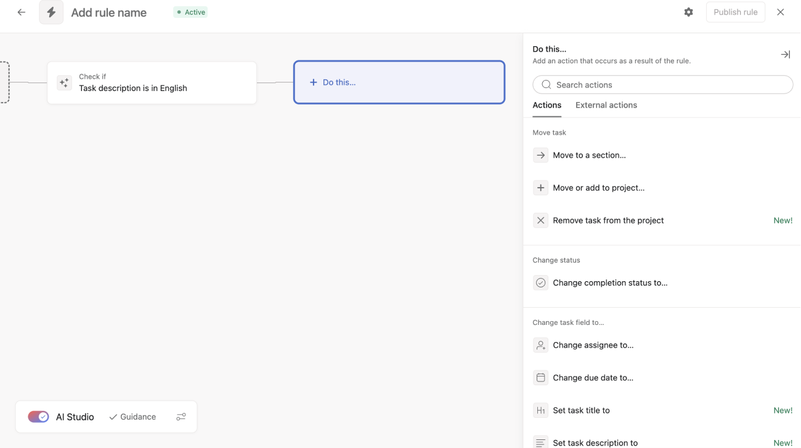
Task: Click the checkmark icon for Change completion status
Action: coord(540,282)
